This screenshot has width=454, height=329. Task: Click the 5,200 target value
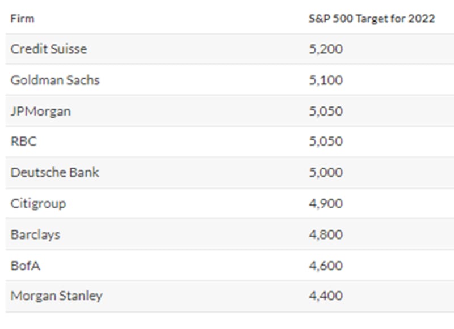click(326, 49)
